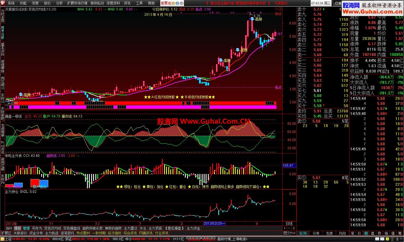Select the 趋势突破买卖 template
Screen dimensions: 404x242
[x=92, y=228]
